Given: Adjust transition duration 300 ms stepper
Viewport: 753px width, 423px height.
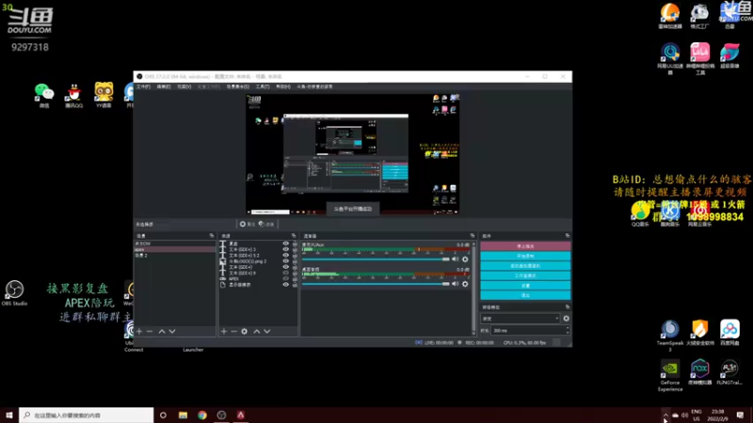Looking at the screenshot, I should (x=568, y=331).
